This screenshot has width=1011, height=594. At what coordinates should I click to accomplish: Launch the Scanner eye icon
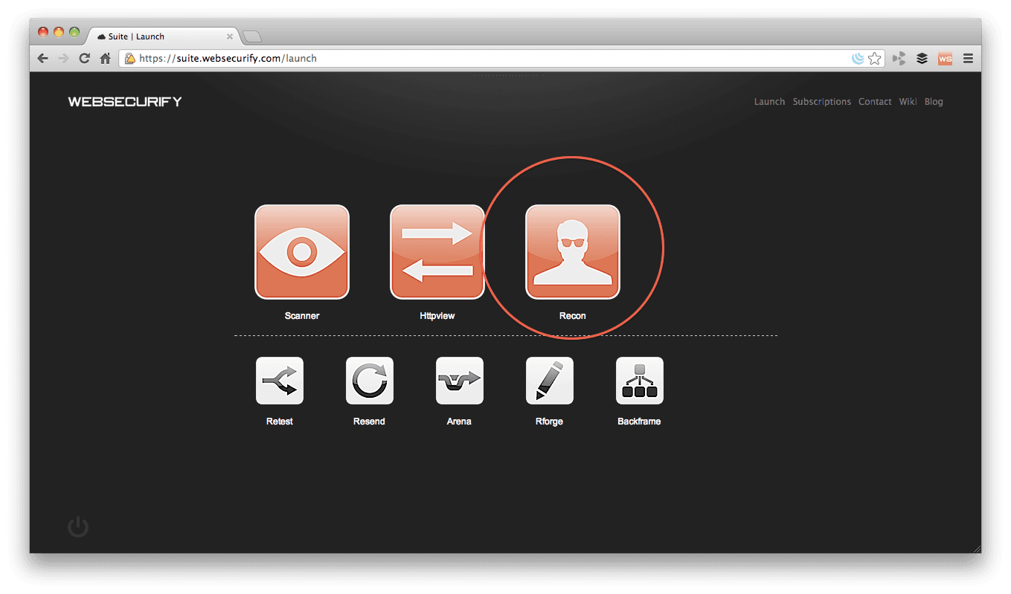tap(302, 252)
